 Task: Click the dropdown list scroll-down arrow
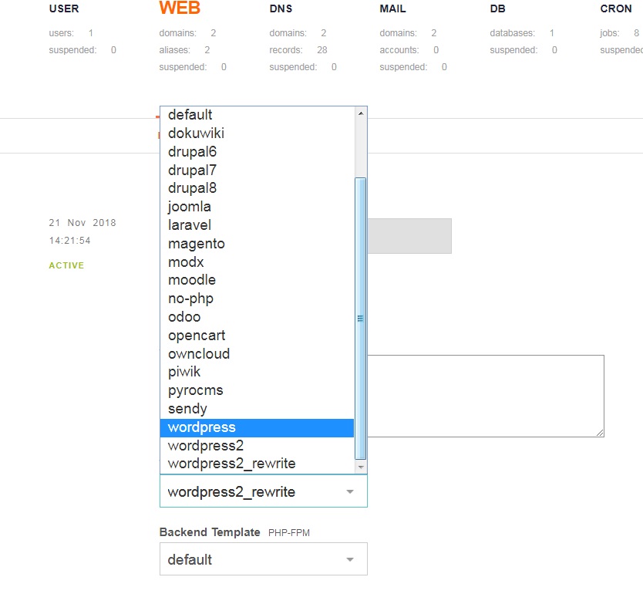(x=361, y=467)
